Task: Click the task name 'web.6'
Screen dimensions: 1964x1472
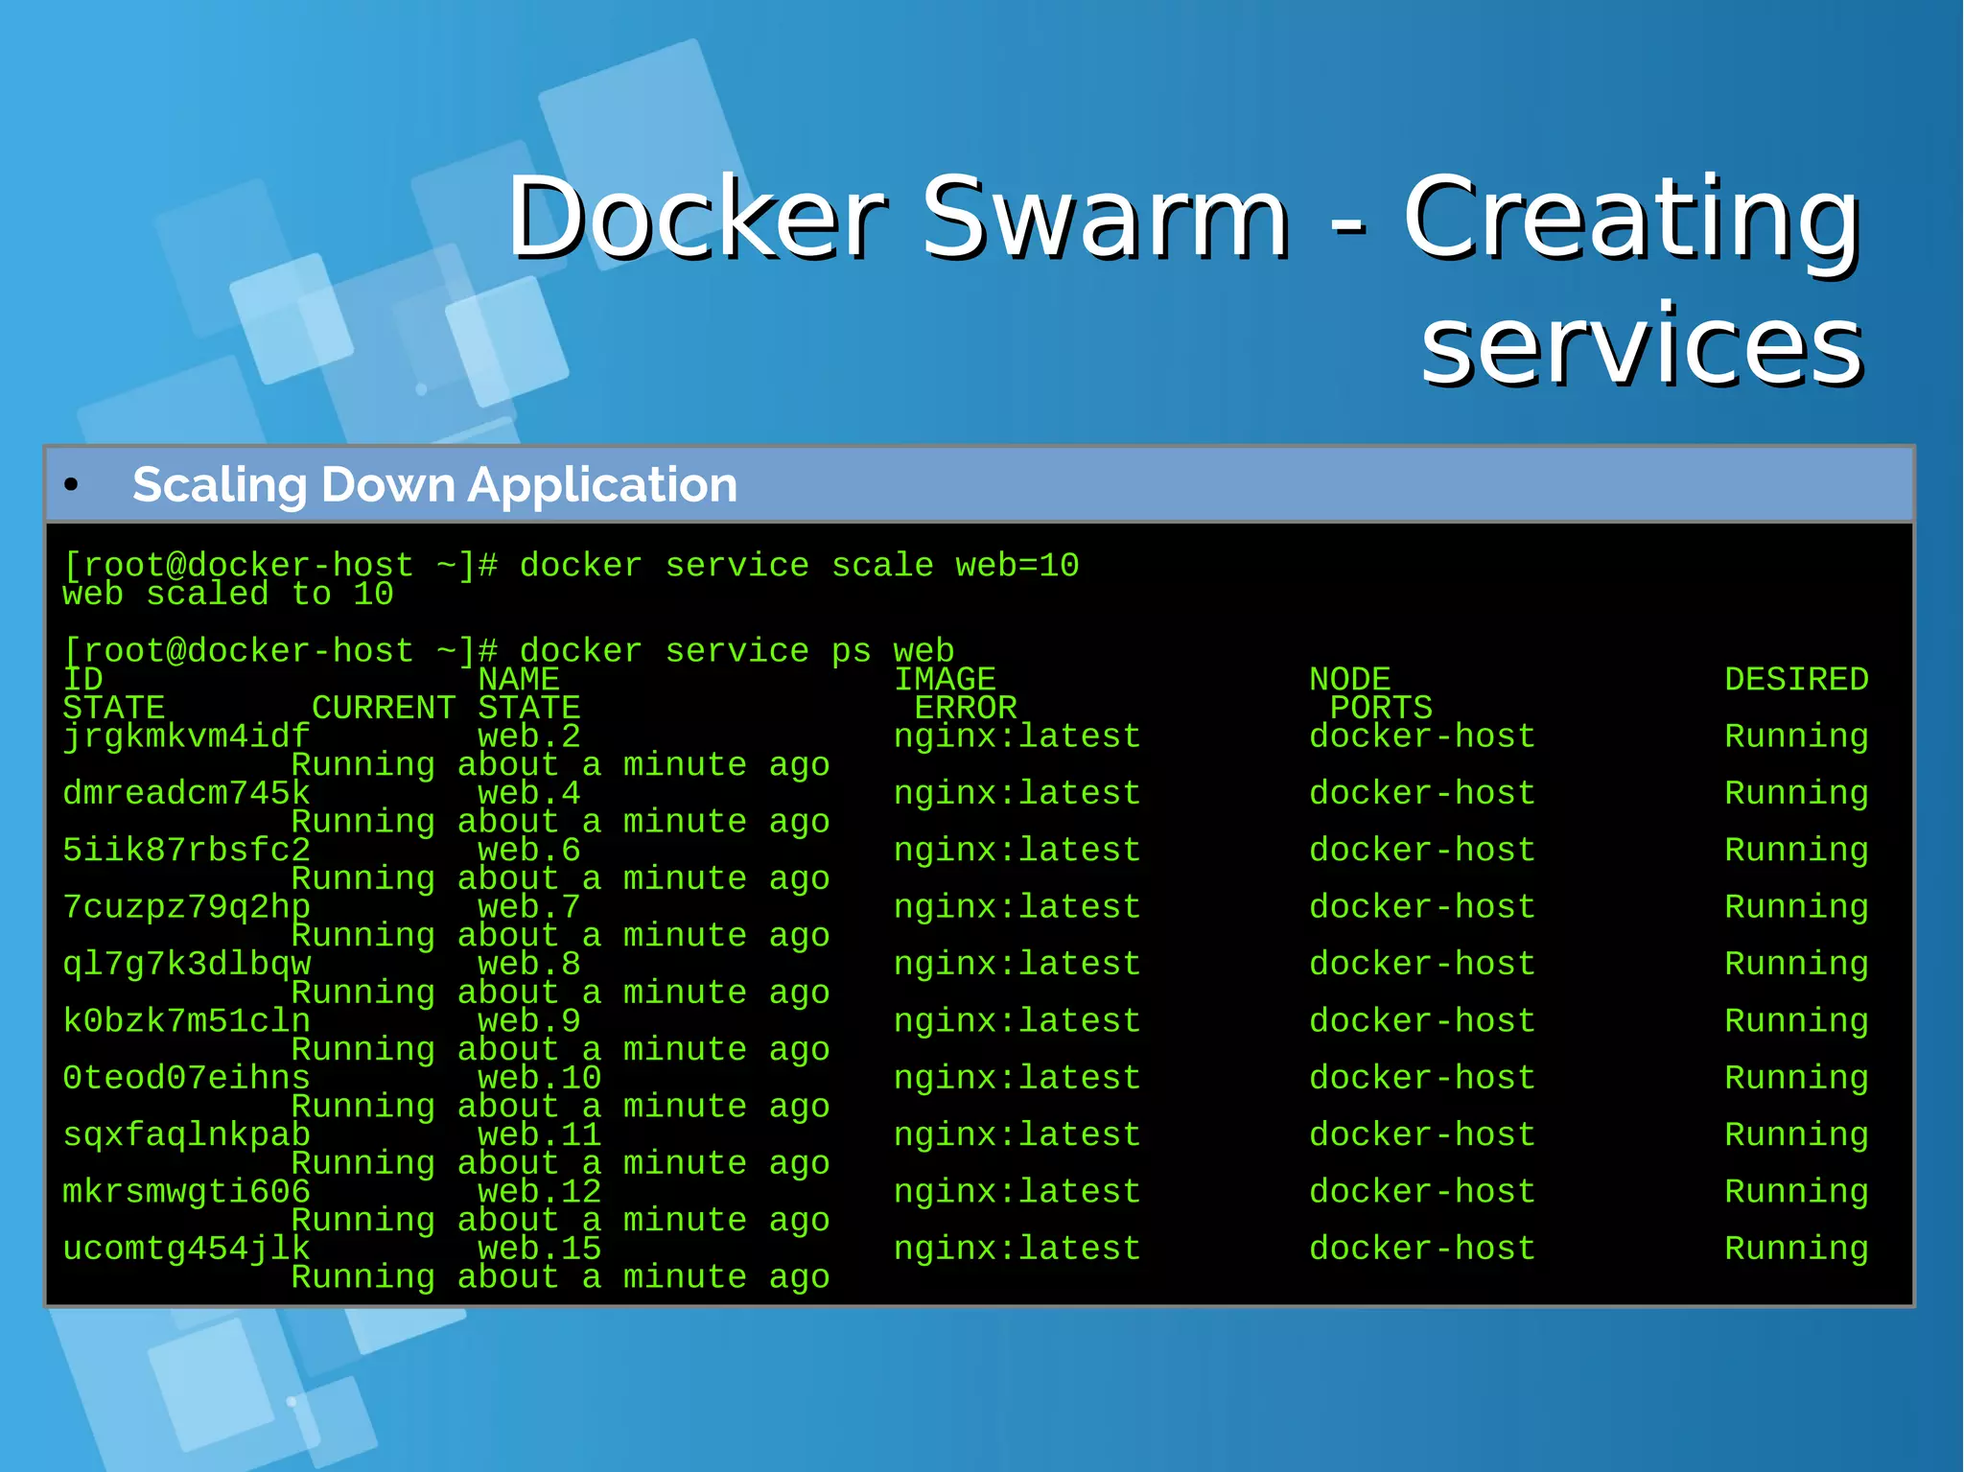Action: coord(529,850)
